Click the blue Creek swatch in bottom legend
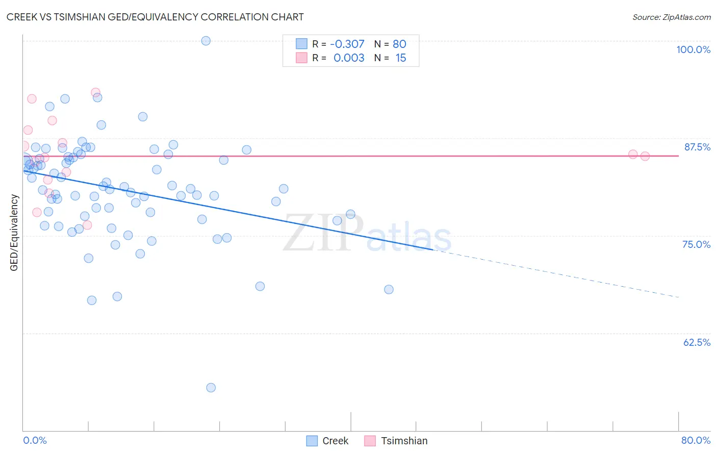 coord(312,441)
